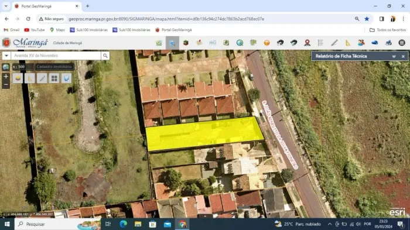Click the green map edit icon in top toolbar
Viewport: 410px width, 230px height.
tap(159, 43)
